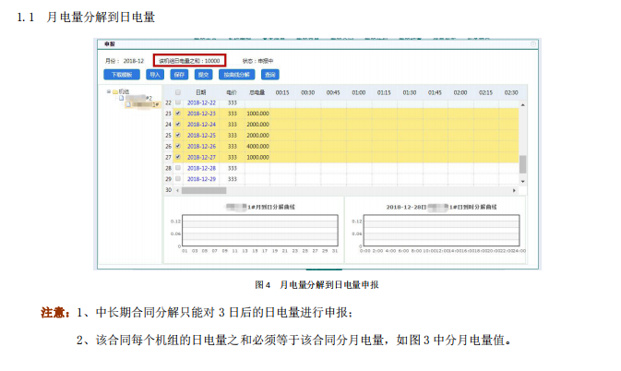Click the 总电量 column header
Image resolution: width=621 pixels, height=371 pixels.
click(257, 92)
